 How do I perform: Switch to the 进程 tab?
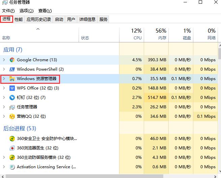click(x=6, y=19)
